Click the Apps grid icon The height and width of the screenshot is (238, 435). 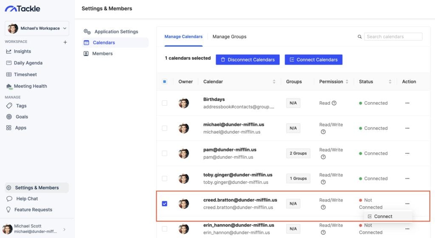9,128
